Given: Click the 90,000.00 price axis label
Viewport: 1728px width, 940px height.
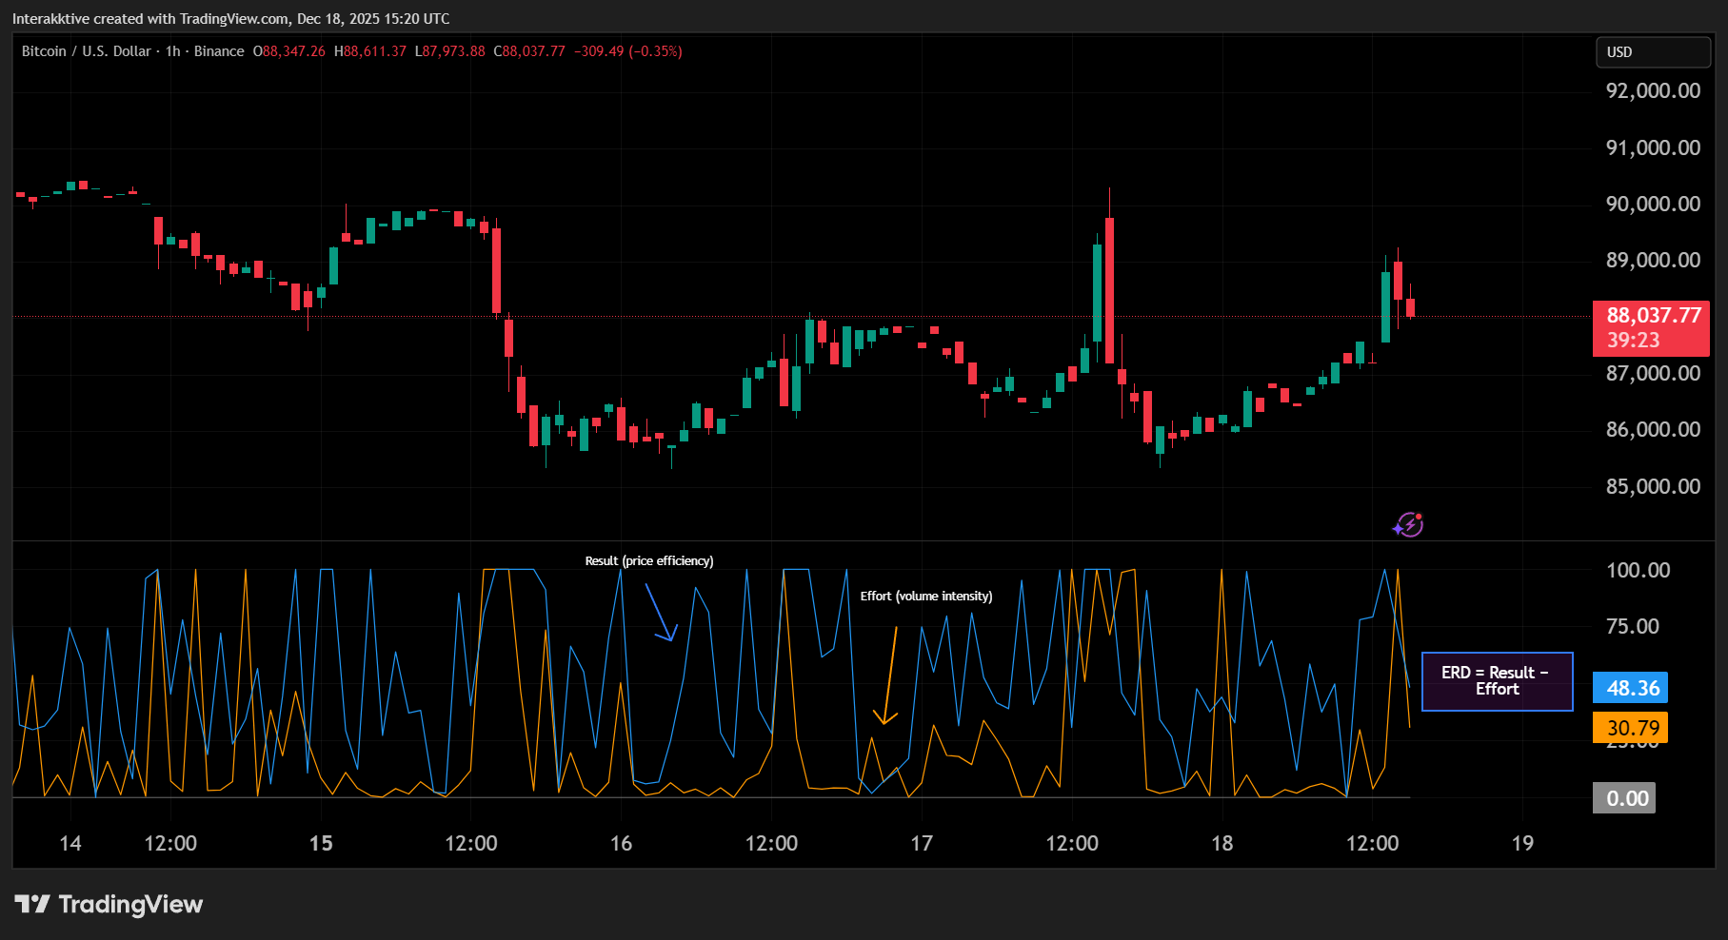Looking at the screenshot, I should (x=1653, y=204).
